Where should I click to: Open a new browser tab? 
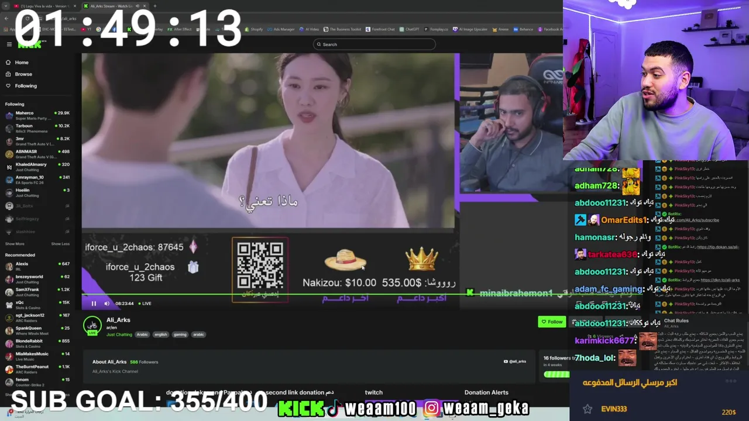pyautogui.click(x=154, y=6)
